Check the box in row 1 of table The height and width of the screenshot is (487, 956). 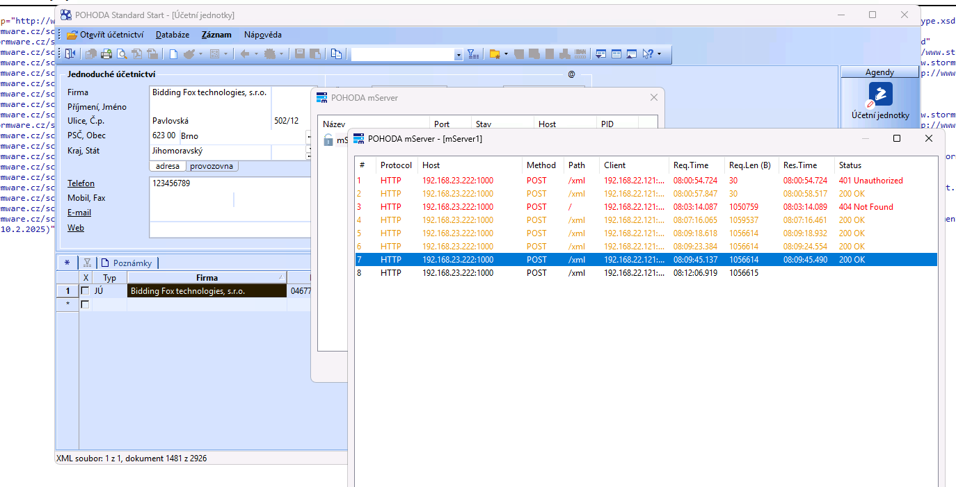click(86, 291)
